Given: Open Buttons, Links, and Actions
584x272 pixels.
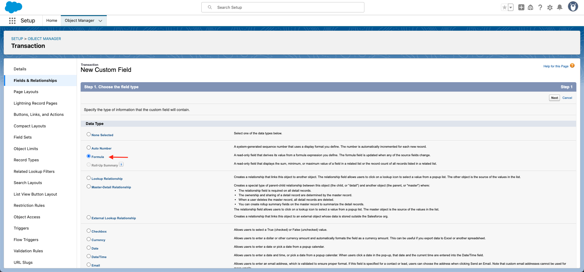Looking at the screenshot, I should click(x=39, y=115).
